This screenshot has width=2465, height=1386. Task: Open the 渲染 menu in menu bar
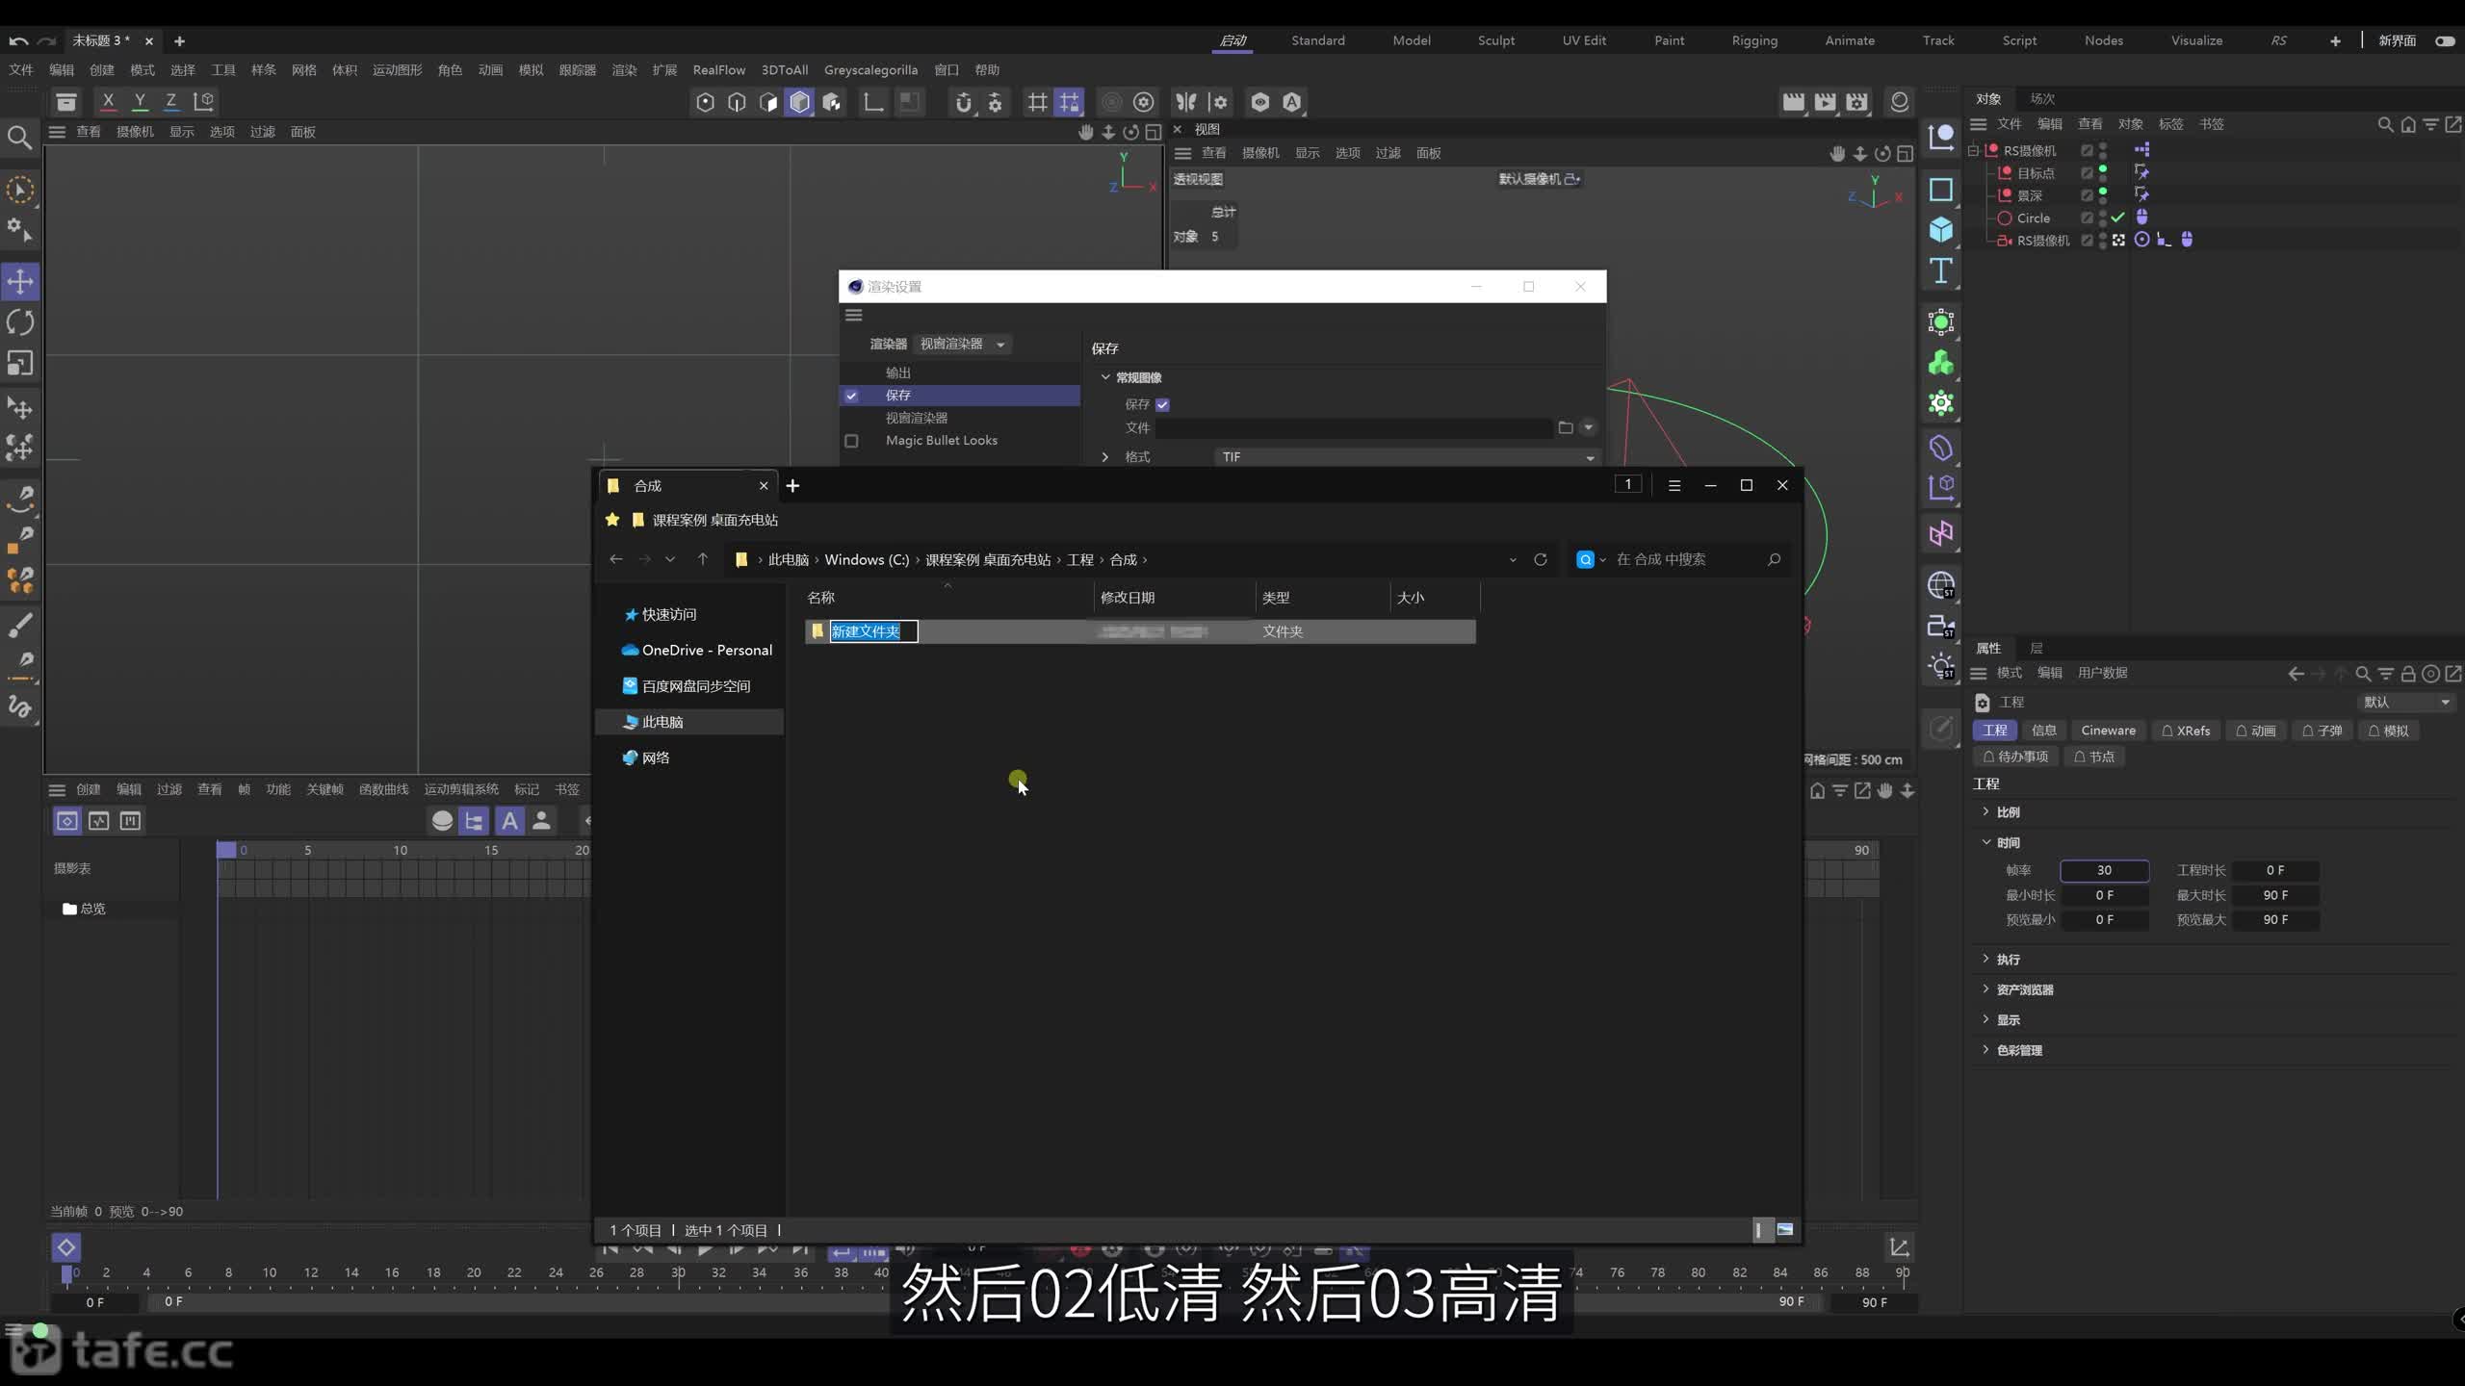pos(624,70)
